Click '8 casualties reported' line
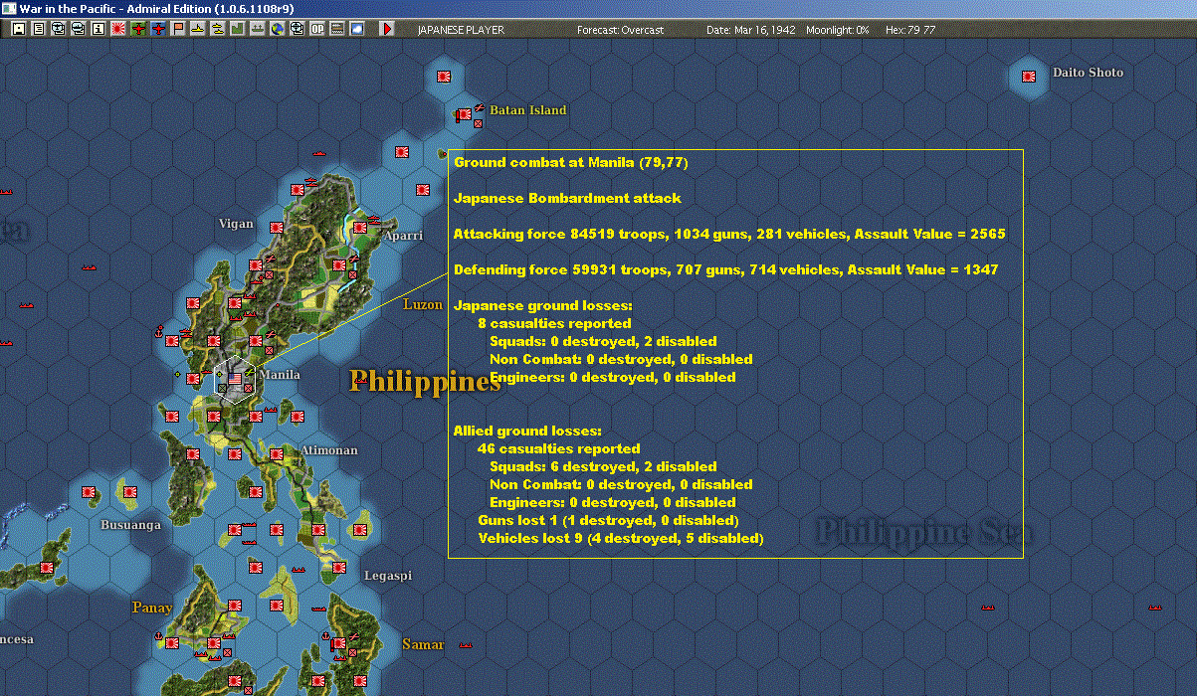Image resolution: width=1197 pixels, height=696 pixels. 554,323
